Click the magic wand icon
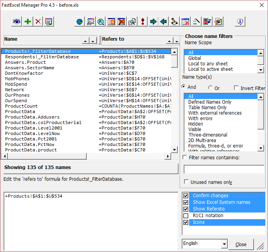The width and height of the screenshot is (268, 252). tap(196, 22)
